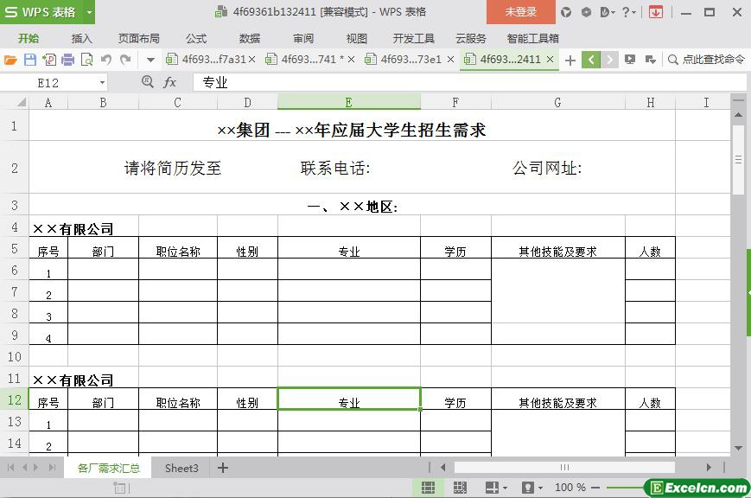The height and width of the screenshot is (498, 751).
Task: Click the 点此查找命令 search box
Action: [706, 60]
